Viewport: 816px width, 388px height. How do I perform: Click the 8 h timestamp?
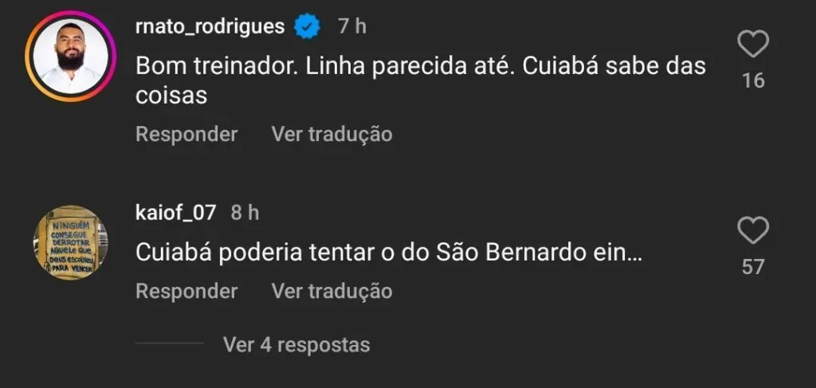tap(245, 213)
